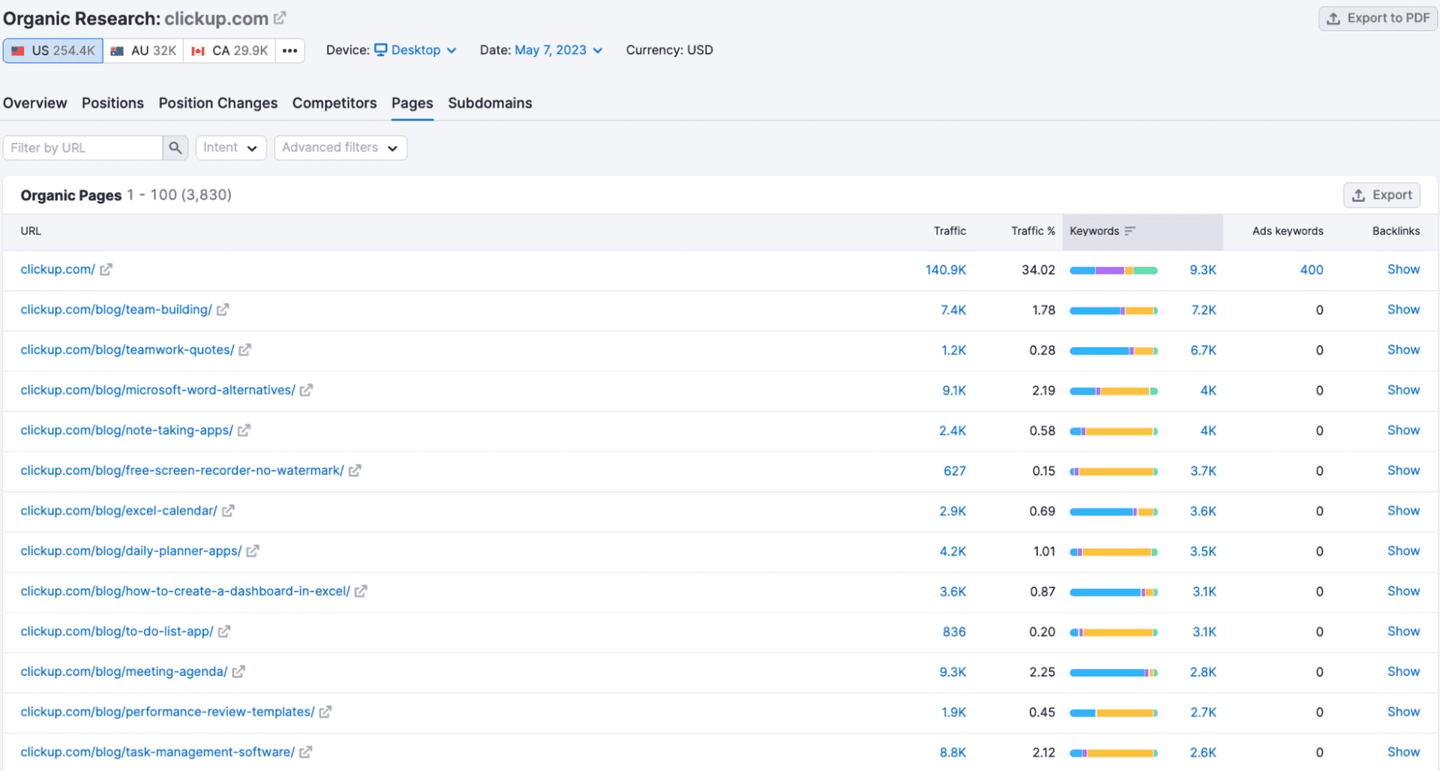Image resolution: width=1440 pixels, height=771 pixels.
Task: Open the clickup.com/ root URL link
Action: pyautogui.click(x=58, y=269)
